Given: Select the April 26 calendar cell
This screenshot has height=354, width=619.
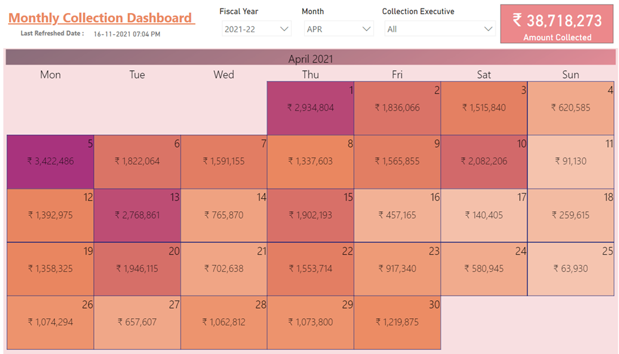Looking at the screenshot, I should pos(50,323).
